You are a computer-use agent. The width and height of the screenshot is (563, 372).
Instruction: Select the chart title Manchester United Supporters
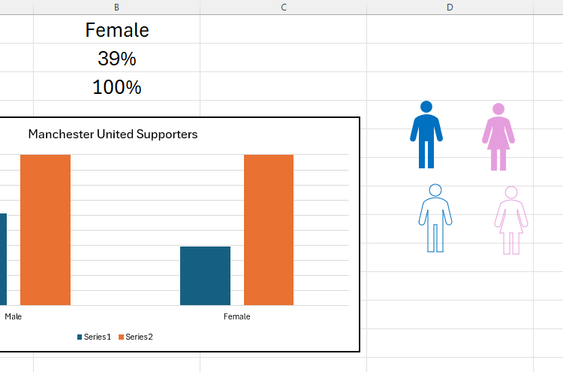click(x=113, y=134)
